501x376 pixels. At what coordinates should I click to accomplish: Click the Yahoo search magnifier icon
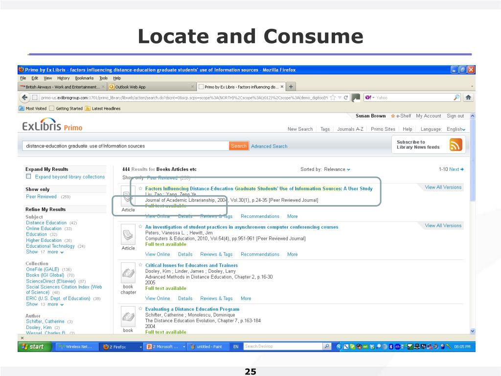[x=456, y=97]
